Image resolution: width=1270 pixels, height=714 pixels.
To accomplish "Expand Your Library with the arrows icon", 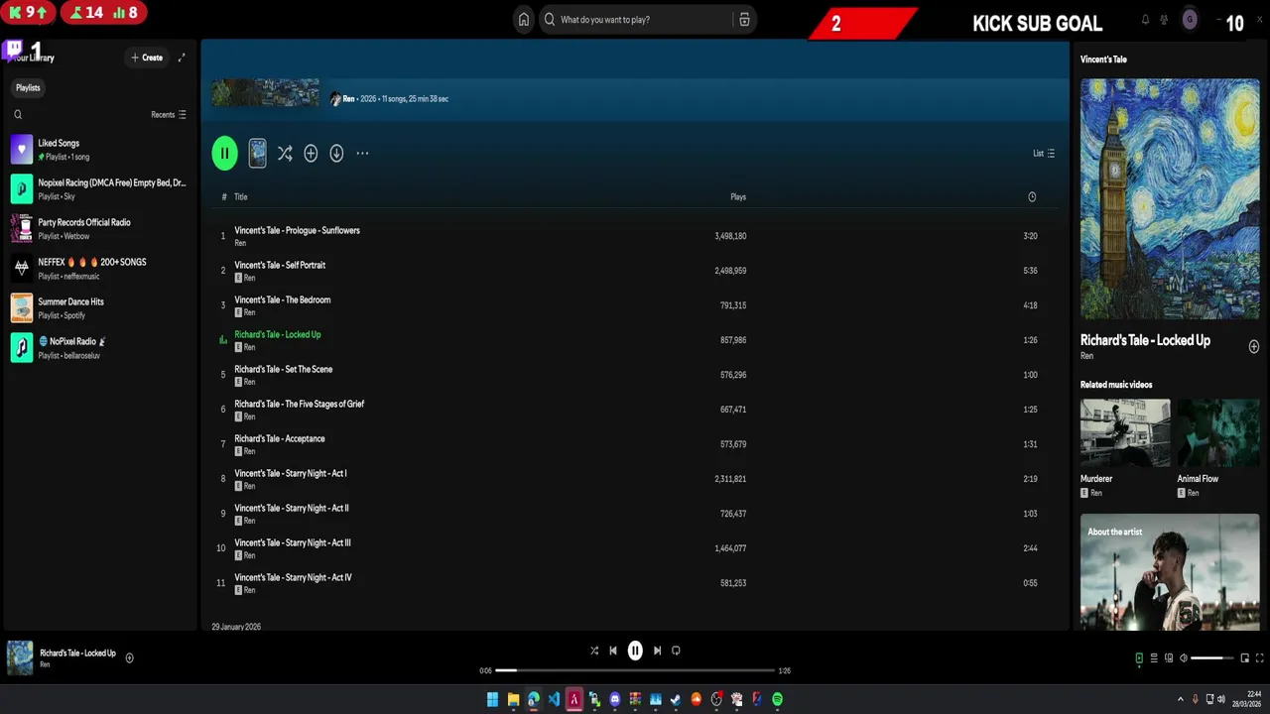I will tap(182, 58).
